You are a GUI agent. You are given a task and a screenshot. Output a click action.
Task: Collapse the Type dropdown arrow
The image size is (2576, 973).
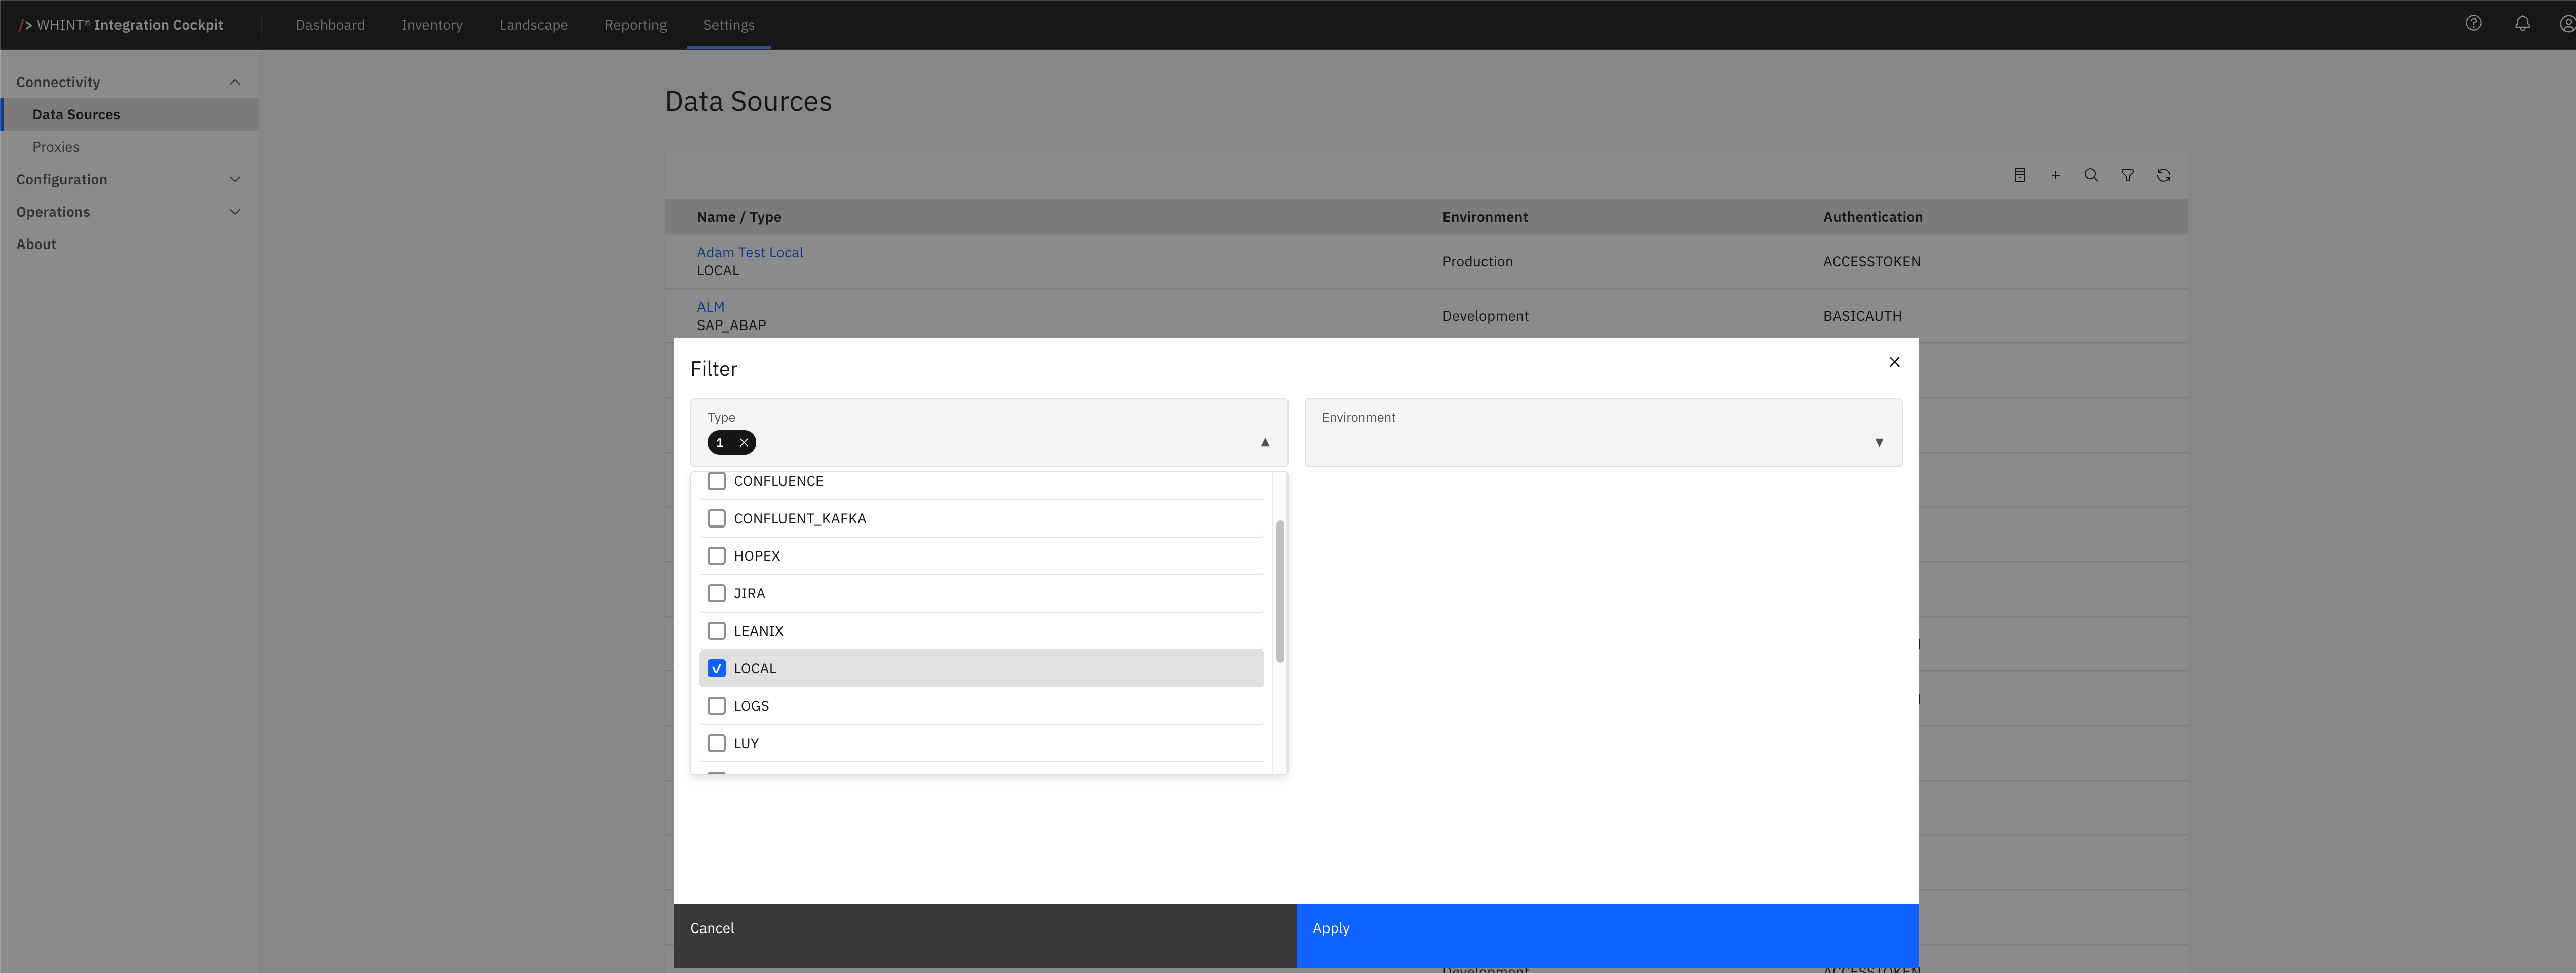(x=1265, y=442)
